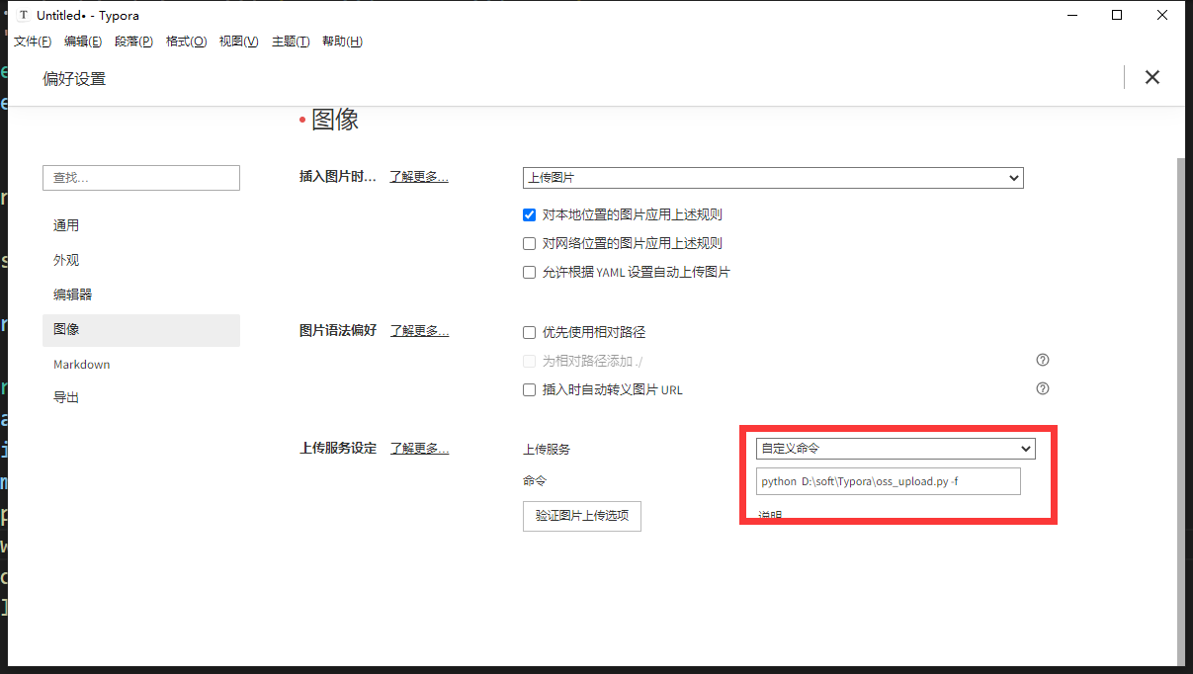
Task: Enable 插入时自动转义图片 URL checkbox
Action: (x=529, y=389)
